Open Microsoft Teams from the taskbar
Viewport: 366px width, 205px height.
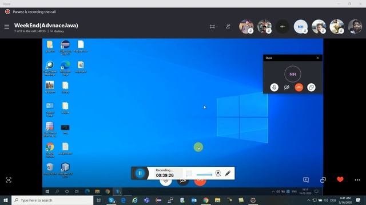pyautogui.click(x=147, y=200)
